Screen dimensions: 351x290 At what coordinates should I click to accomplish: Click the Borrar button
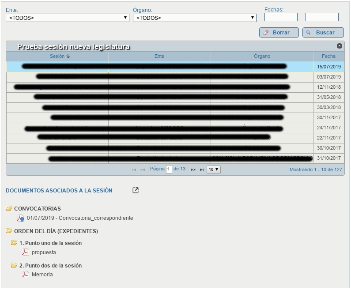click(x=279, y=33)
